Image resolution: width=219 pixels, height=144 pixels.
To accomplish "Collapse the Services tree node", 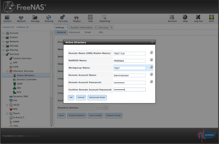I will (4, 54).
